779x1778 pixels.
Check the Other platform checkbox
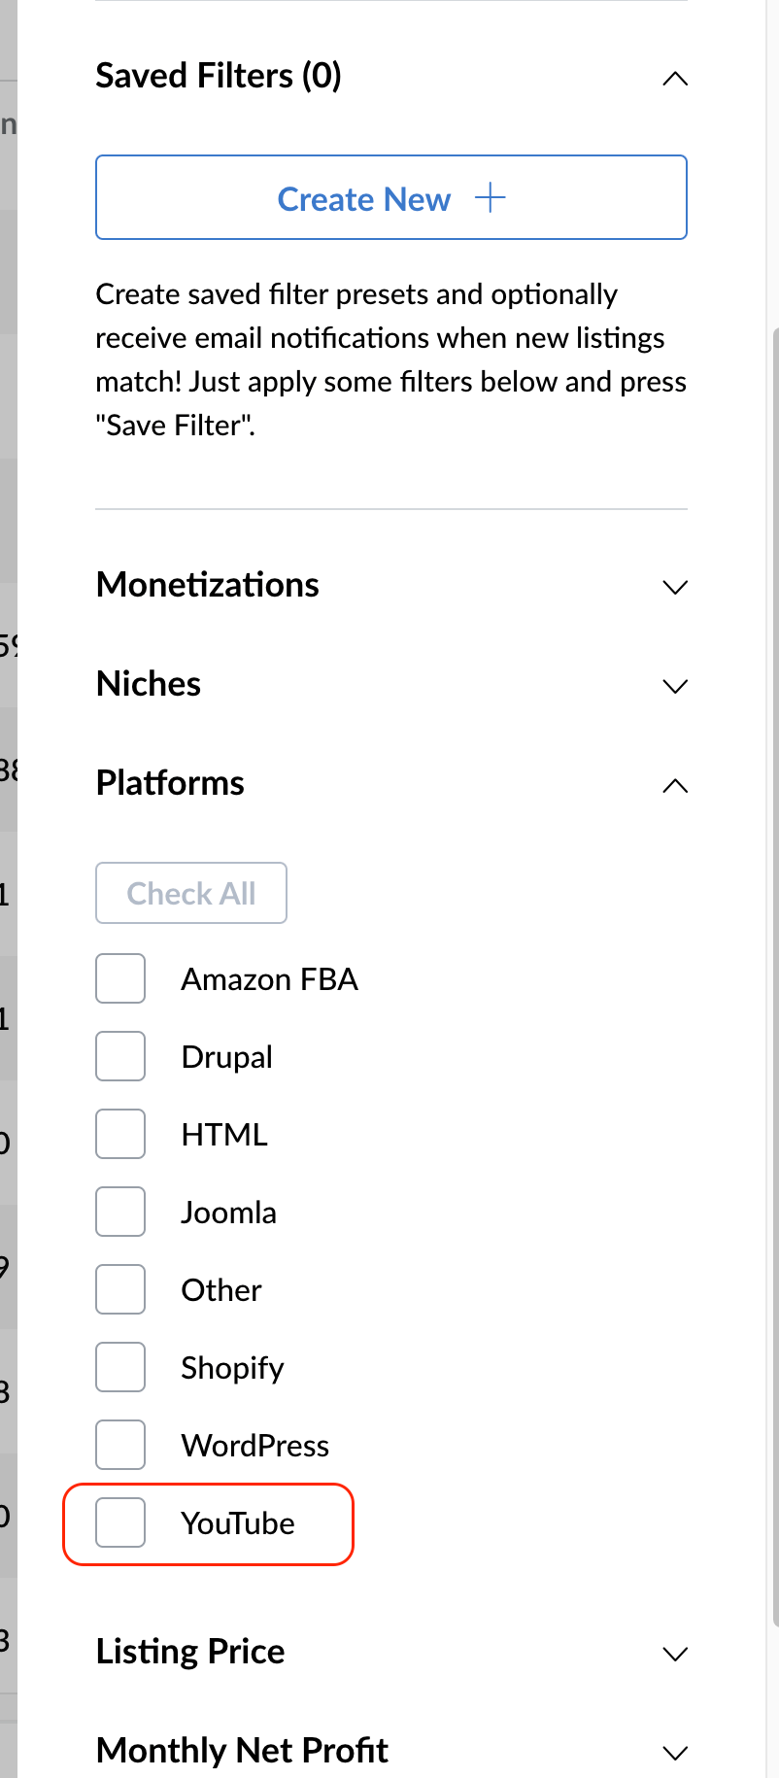point(120,1289)
